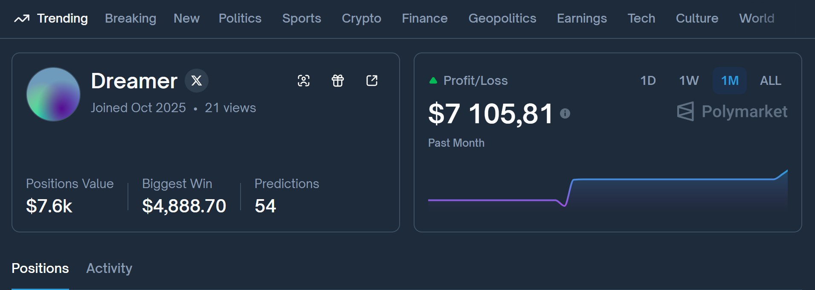This screenshot has height=290, width=815.
Task: Open the external share link icon
Action: pyautogui.click(x=372, y=81)
